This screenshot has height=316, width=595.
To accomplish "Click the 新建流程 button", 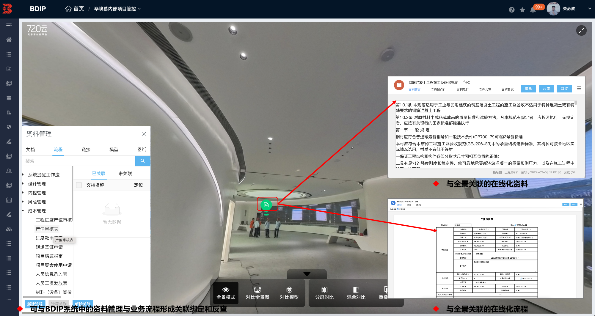I will tap(35, 304).
